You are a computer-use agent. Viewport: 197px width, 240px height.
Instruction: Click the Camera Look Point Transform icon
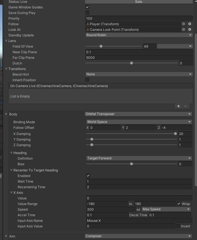click(88, 29)
